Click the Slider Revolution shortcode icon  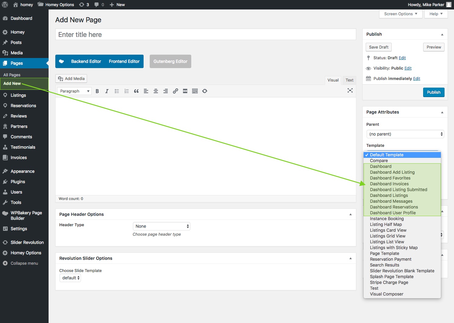pos(205,91)
